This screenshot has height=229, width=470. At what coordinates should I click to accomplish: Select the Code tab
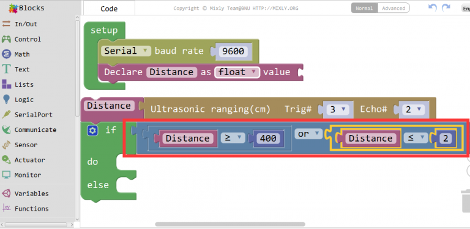coord(109,9)
